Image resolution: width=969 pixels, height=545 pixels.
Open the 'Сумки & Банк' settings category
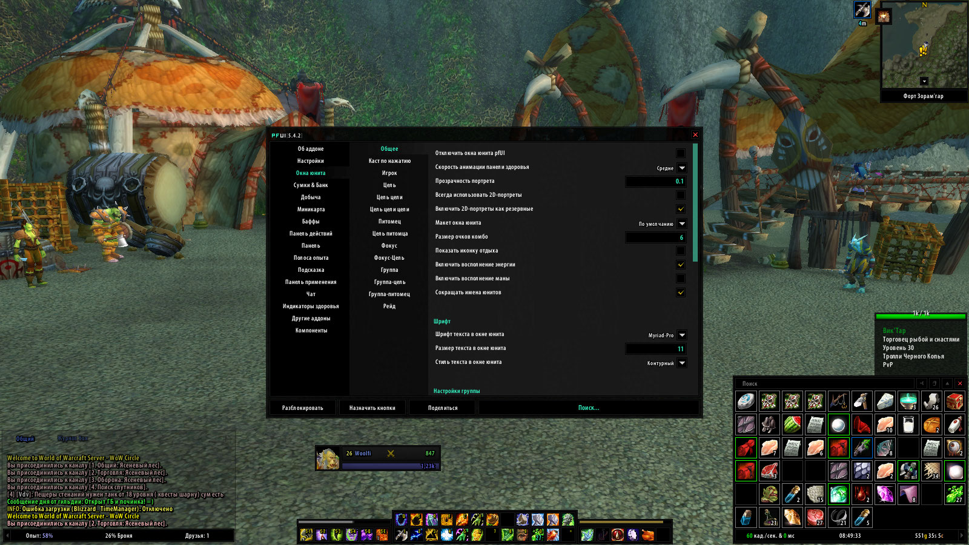(x=311, y=185)
